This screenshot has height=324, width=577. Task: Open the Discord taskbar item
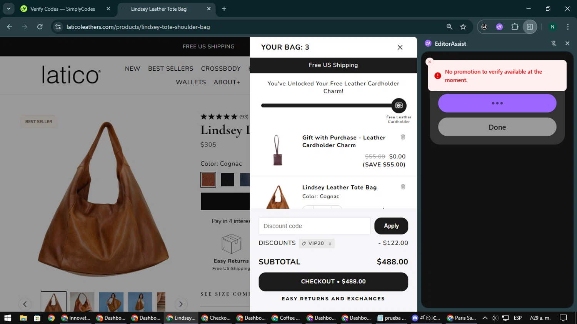[426, 318]
